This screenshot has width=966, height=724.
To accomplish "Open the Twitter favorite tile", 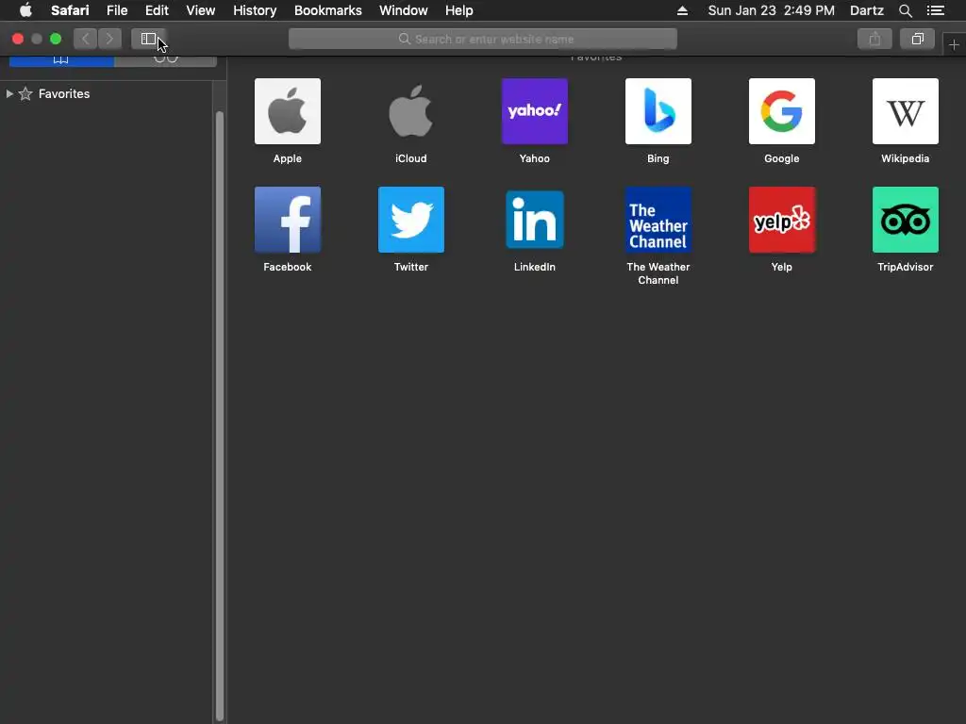I will pyautogui.click(x=411, y=220).
